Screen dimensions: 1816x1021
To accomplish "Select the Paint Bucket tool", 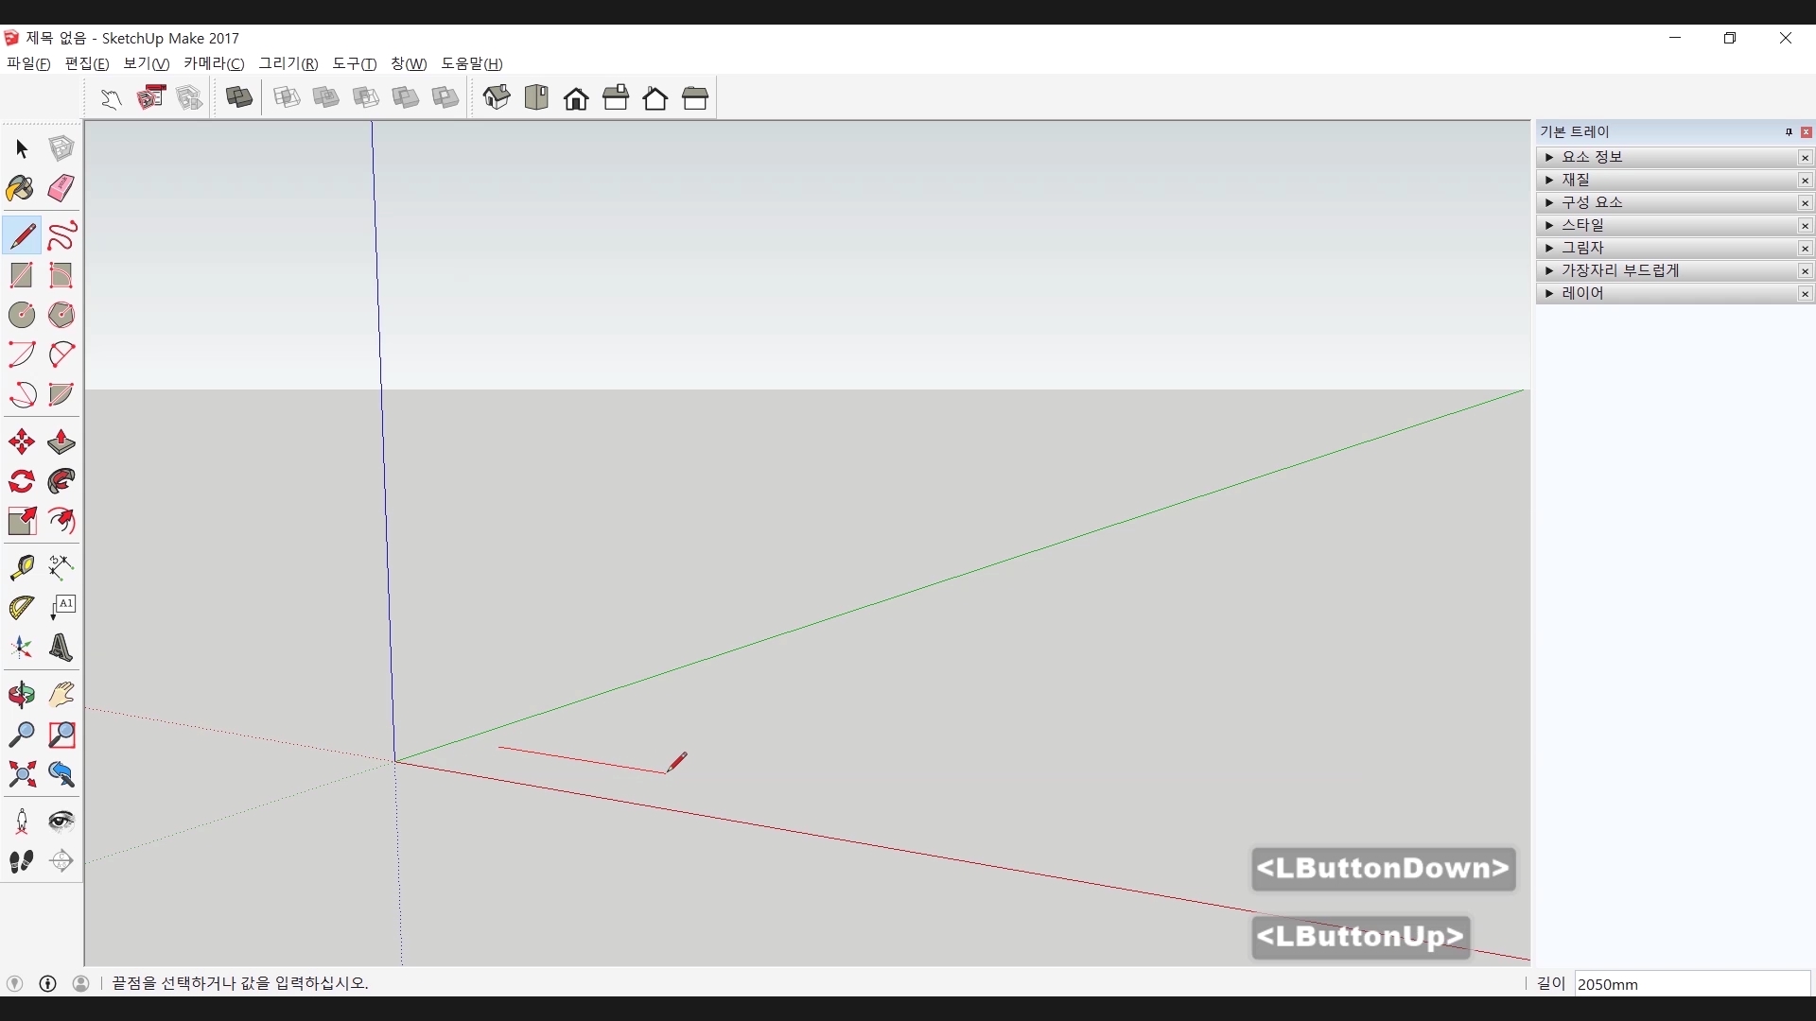I will (x=21, y=188).
